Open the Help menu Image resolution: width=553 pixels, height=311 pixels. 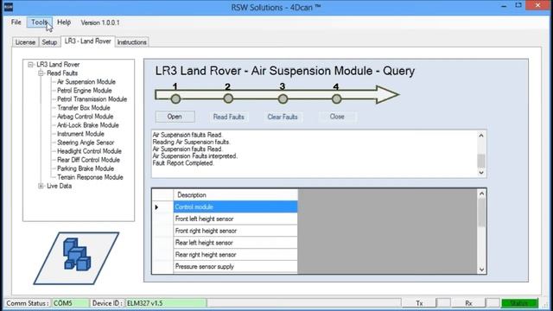[x=64, y=22]
